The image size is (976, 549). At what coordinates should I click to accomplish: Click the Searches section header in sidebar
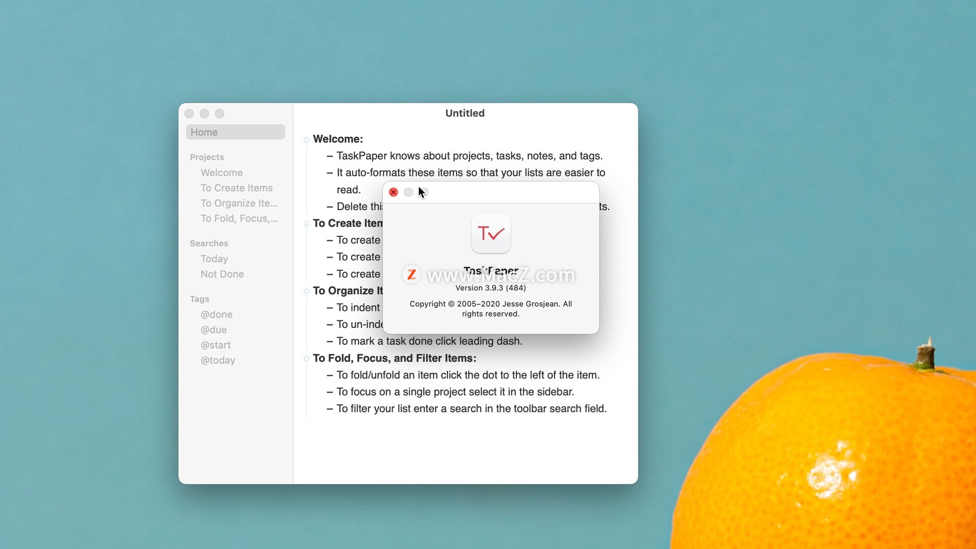(x=209, y=243)
